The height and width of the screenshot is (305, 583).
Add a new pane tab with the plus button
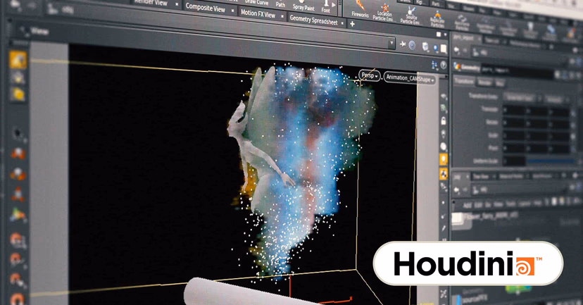coord(352,24)
